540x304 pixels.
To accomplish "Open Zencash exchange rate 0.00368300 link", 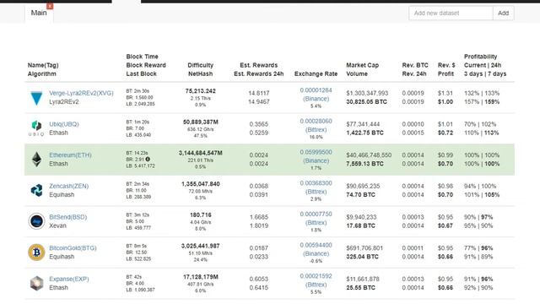I will pyautogui.click(x=316, y=183).
